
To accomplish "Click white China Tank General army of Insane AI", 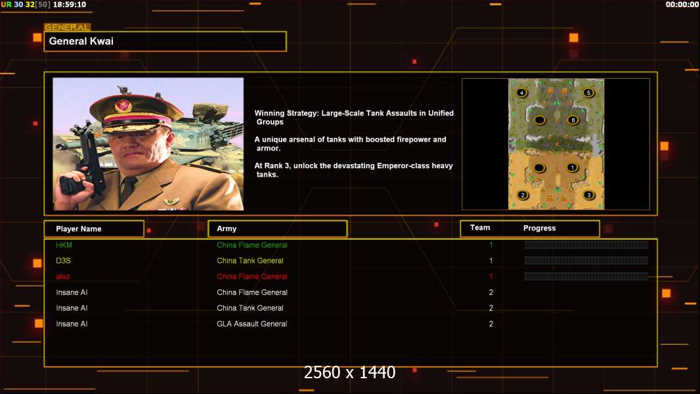I will click(x=250, y=308).
